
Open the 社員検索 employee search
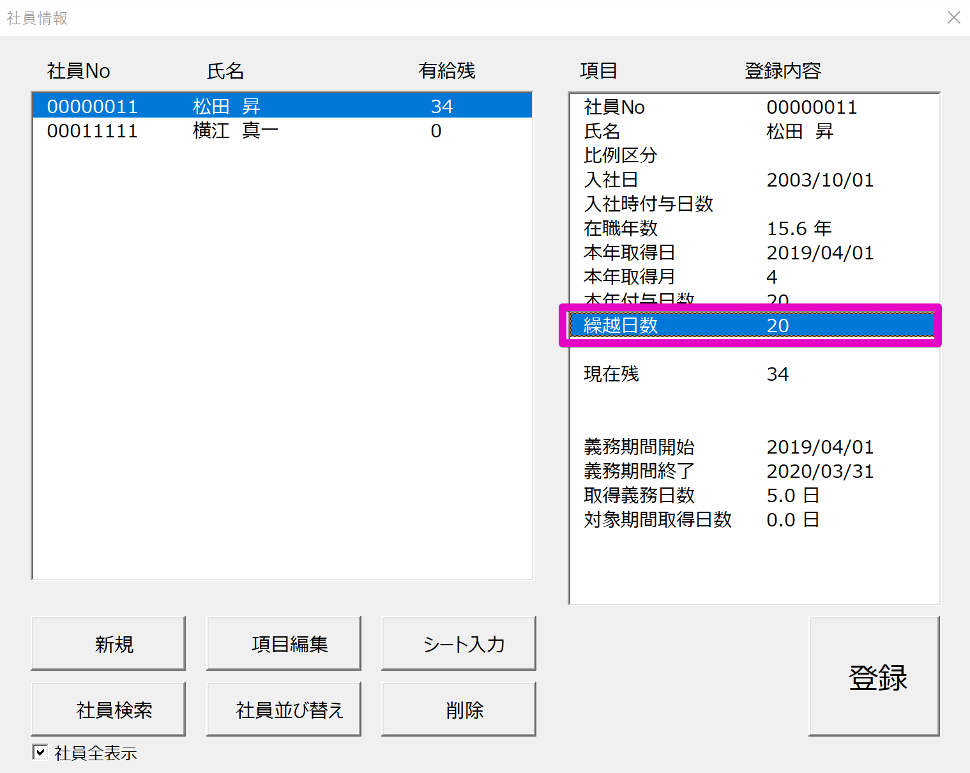[x=108, y=709]
